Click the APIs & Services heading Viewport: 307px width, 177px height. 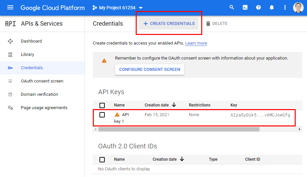click(42, 24)
